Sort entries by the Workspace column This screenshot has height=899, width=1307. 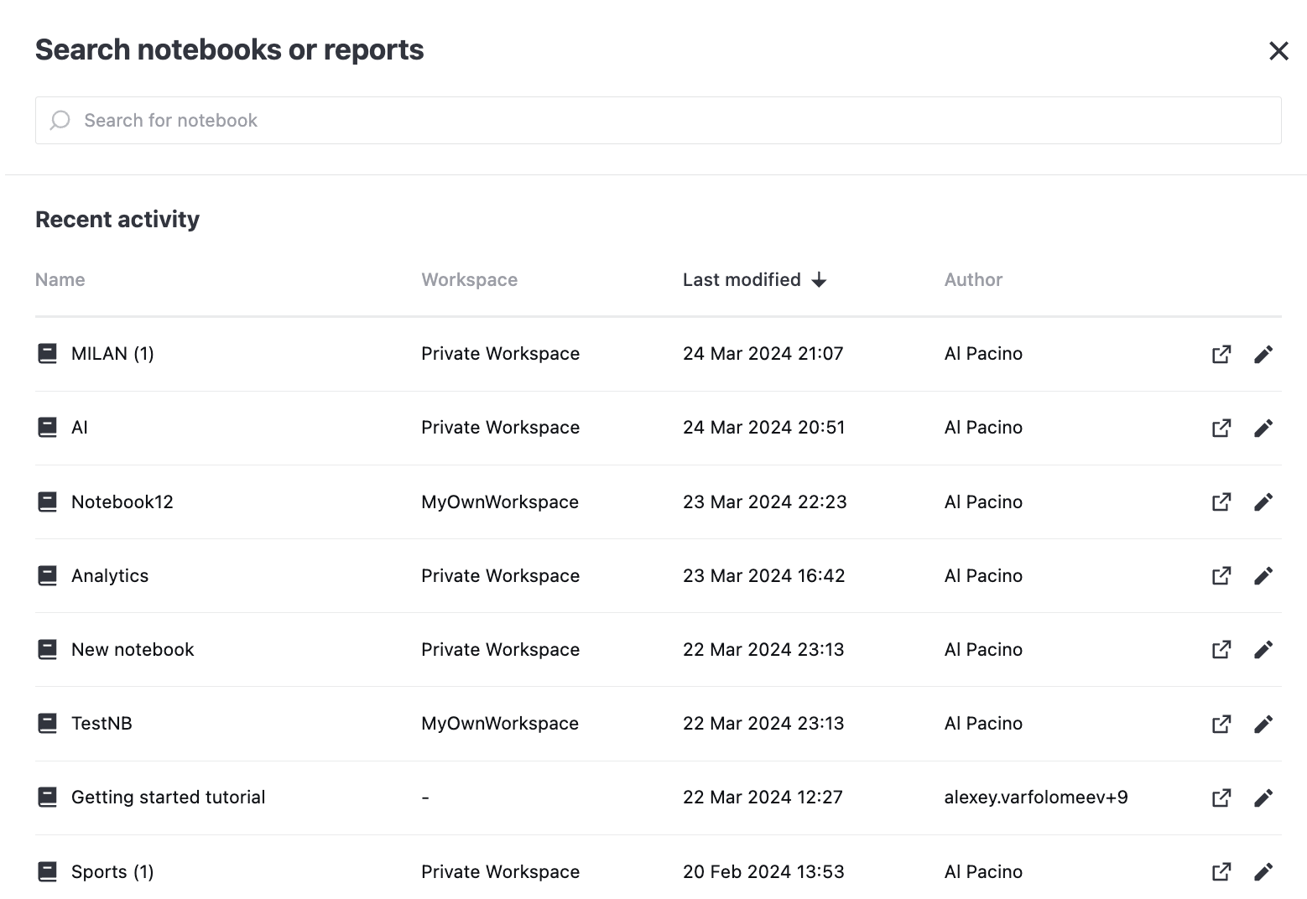pyautogui.click(x=469, y=279)
